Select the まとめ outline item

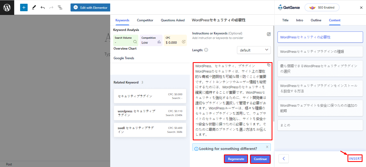pyautogui.click(x=320, y=125)
